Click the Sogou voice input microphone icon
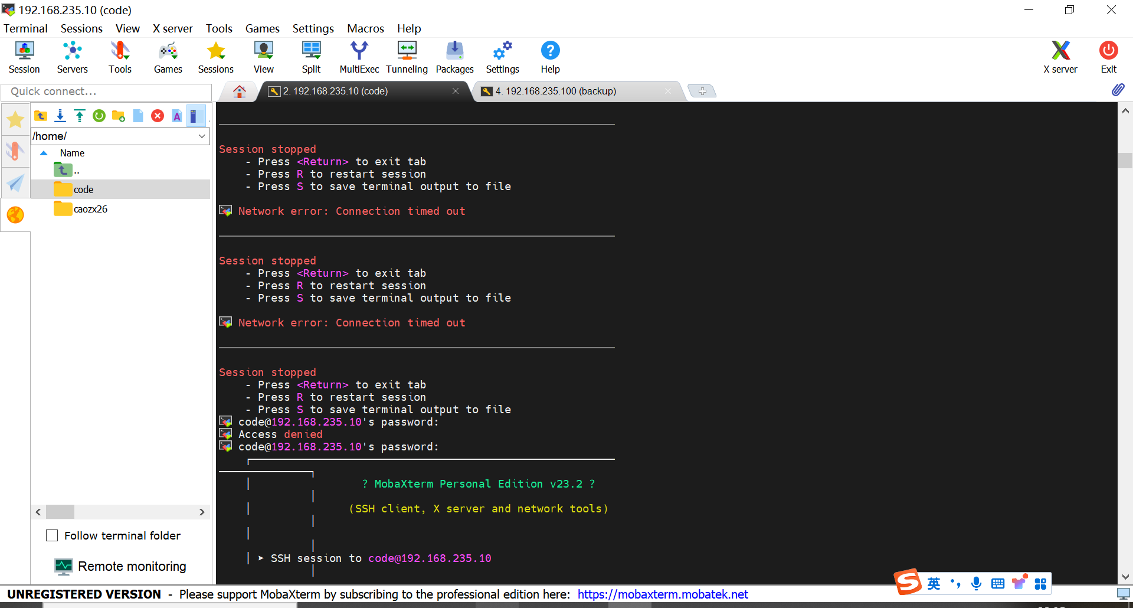 (x=977, y=584)
